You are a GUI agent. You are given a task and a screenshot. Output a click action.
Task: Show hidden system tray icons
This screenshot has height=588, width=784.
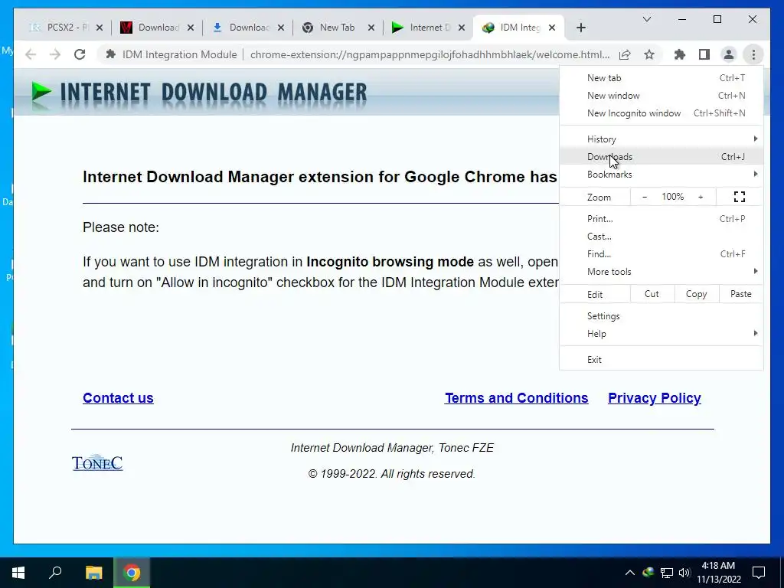coord(630,573)
